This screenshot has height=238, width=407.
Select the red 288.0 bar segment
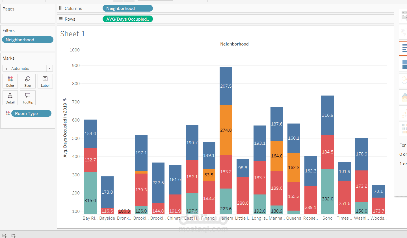click(243, 196)
